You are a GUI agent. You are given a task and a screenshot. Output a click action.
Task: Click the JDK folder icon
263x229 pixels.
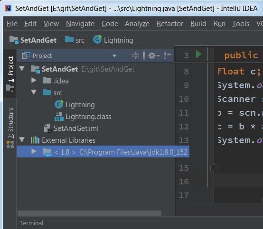pyautogui.click(x=47, y=152)
